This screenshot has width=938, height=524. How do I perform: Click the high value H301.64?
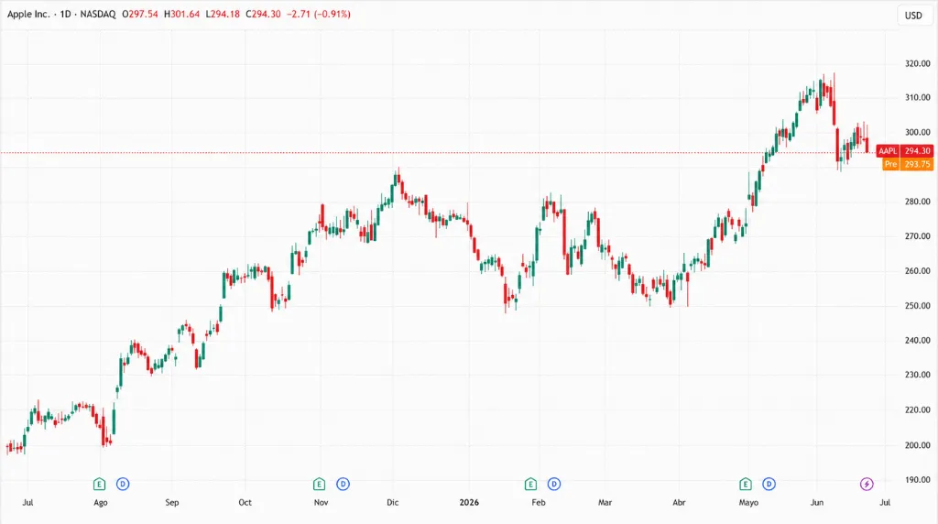click(x=182, y=14)
